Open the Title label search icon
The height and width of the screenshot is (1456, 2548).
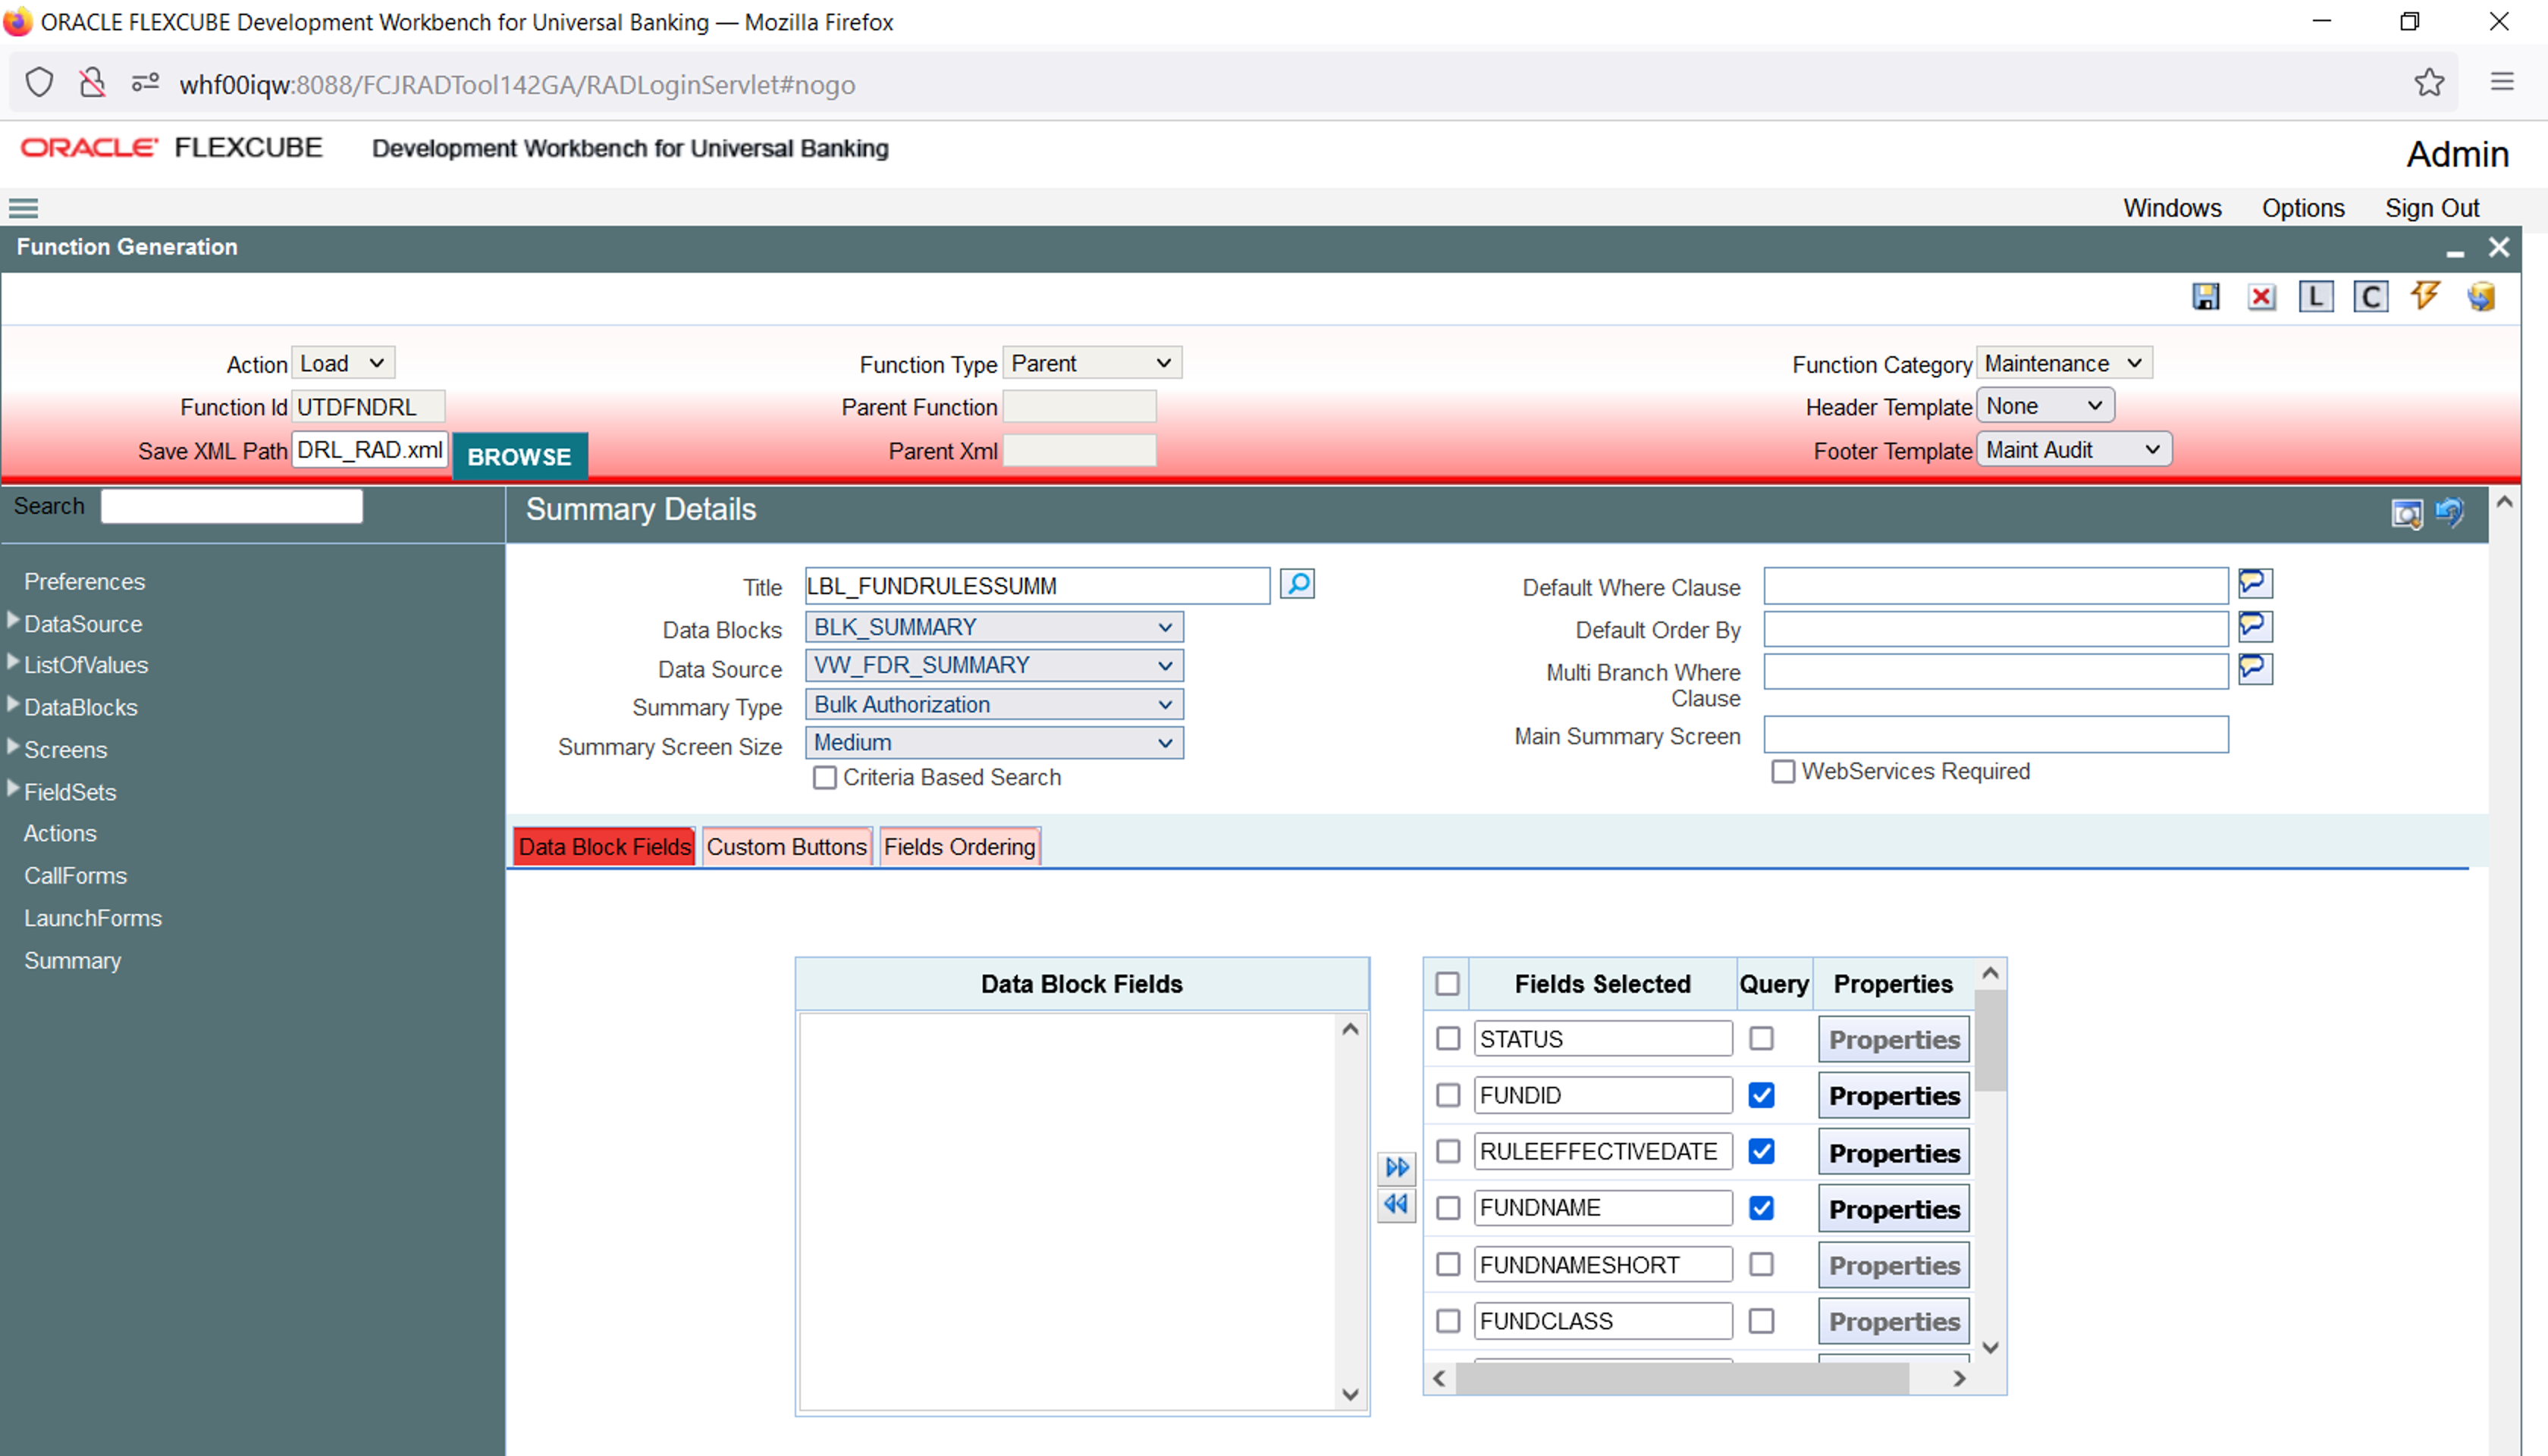[x=1298, y=584]
